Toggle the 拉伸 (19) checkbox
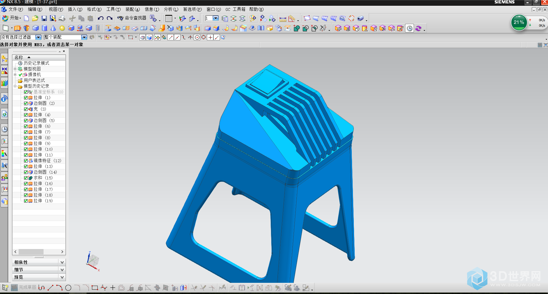Screen dimensions: 548x294 (x=26, y=201)
